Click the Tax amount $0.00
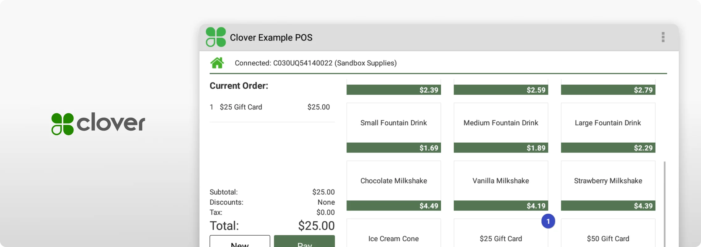Viewport: 701px width, 247px height. (x=325, y=212)
